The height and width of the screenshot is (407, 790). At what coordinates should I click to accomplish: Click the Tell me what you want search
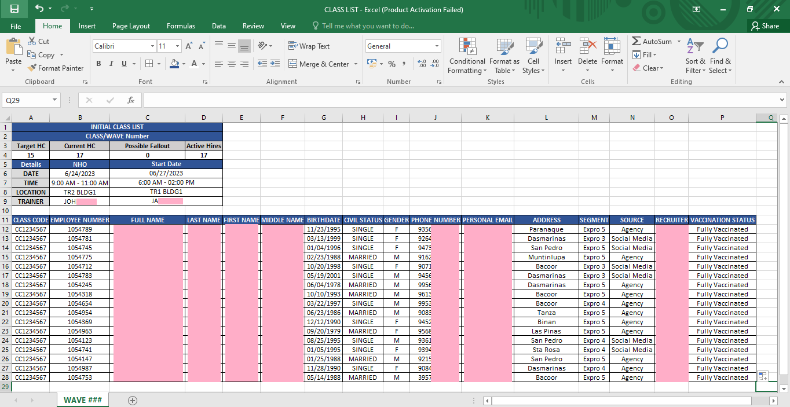[x=363, y=26]
